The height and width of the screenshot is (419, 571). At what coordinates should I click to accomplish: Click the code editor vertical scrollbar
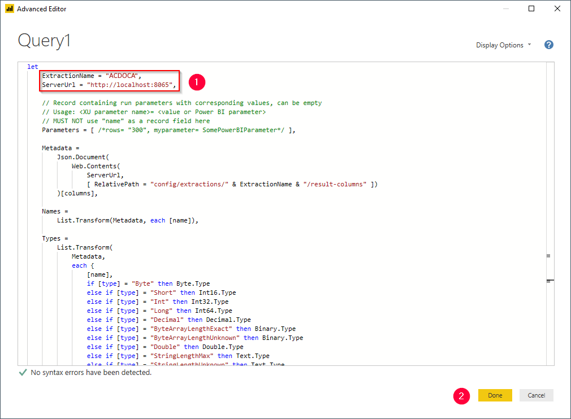point(548,215)
